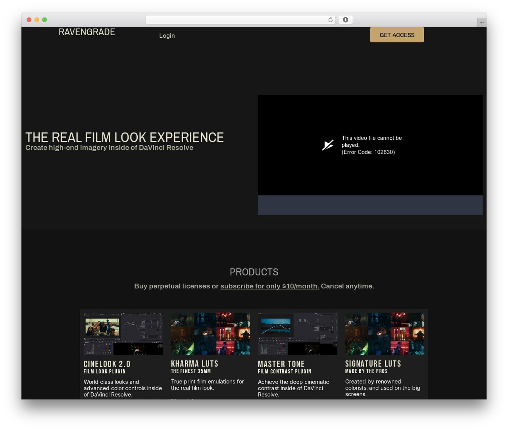Open the Signature LUTs product thumbnail
Screen dimensions: 508x430
pos(385,334)
